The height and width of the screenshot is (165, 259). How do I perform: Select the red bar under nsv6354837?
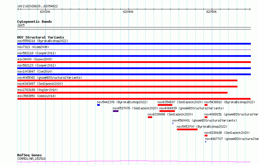(165, 105)
